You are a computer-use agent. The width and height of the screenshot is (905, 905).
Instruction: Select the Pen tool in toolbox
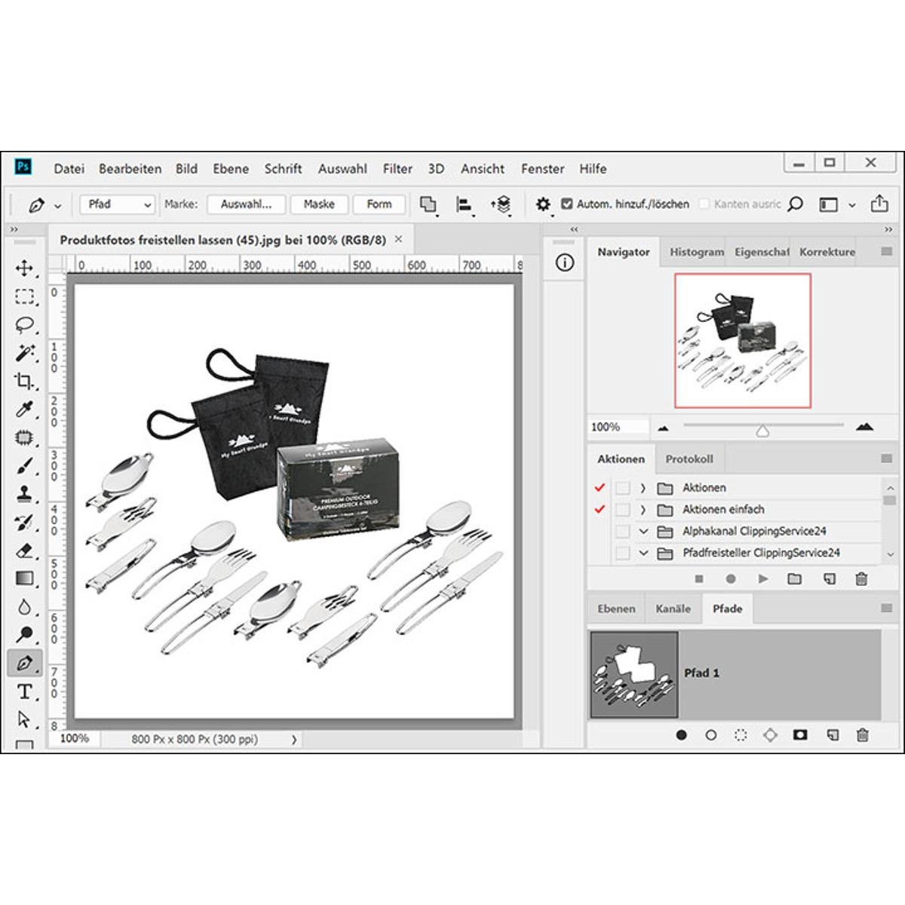[x=24, y=663]
